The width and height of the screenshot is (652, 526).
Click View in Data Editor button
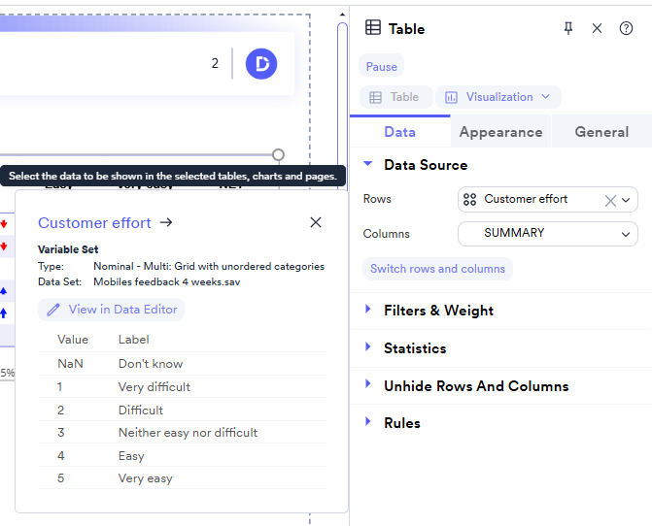[112, 310]
